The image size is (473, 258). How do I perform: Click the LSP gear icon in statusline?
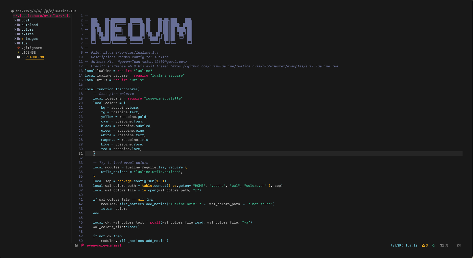392,245
